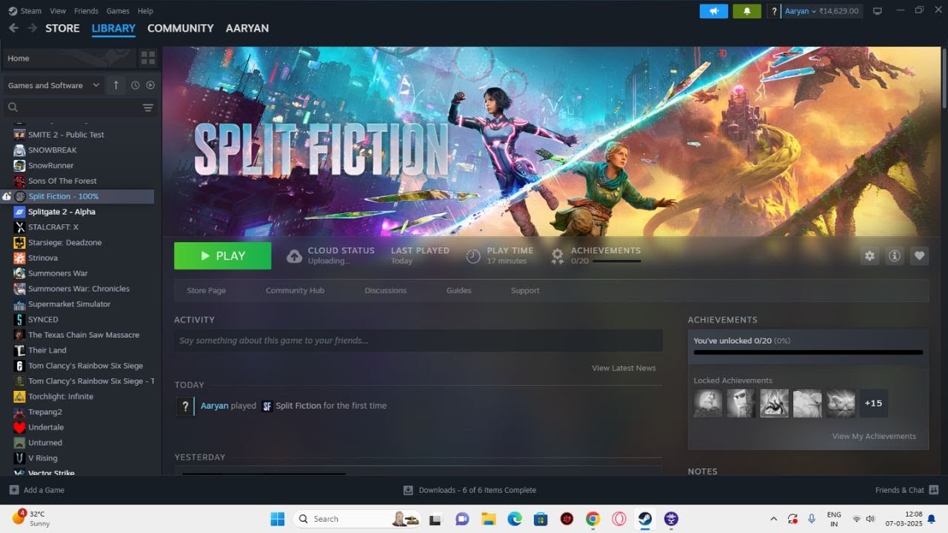Open Google Chrome from the taskbar
Image resolution: width=948 pixels, height=533 pixels.
(592, 519)
